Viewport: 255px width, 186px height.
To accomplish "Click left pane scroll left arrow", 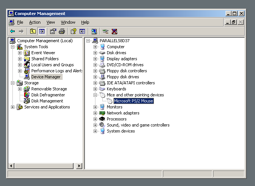I will [11, 166].
